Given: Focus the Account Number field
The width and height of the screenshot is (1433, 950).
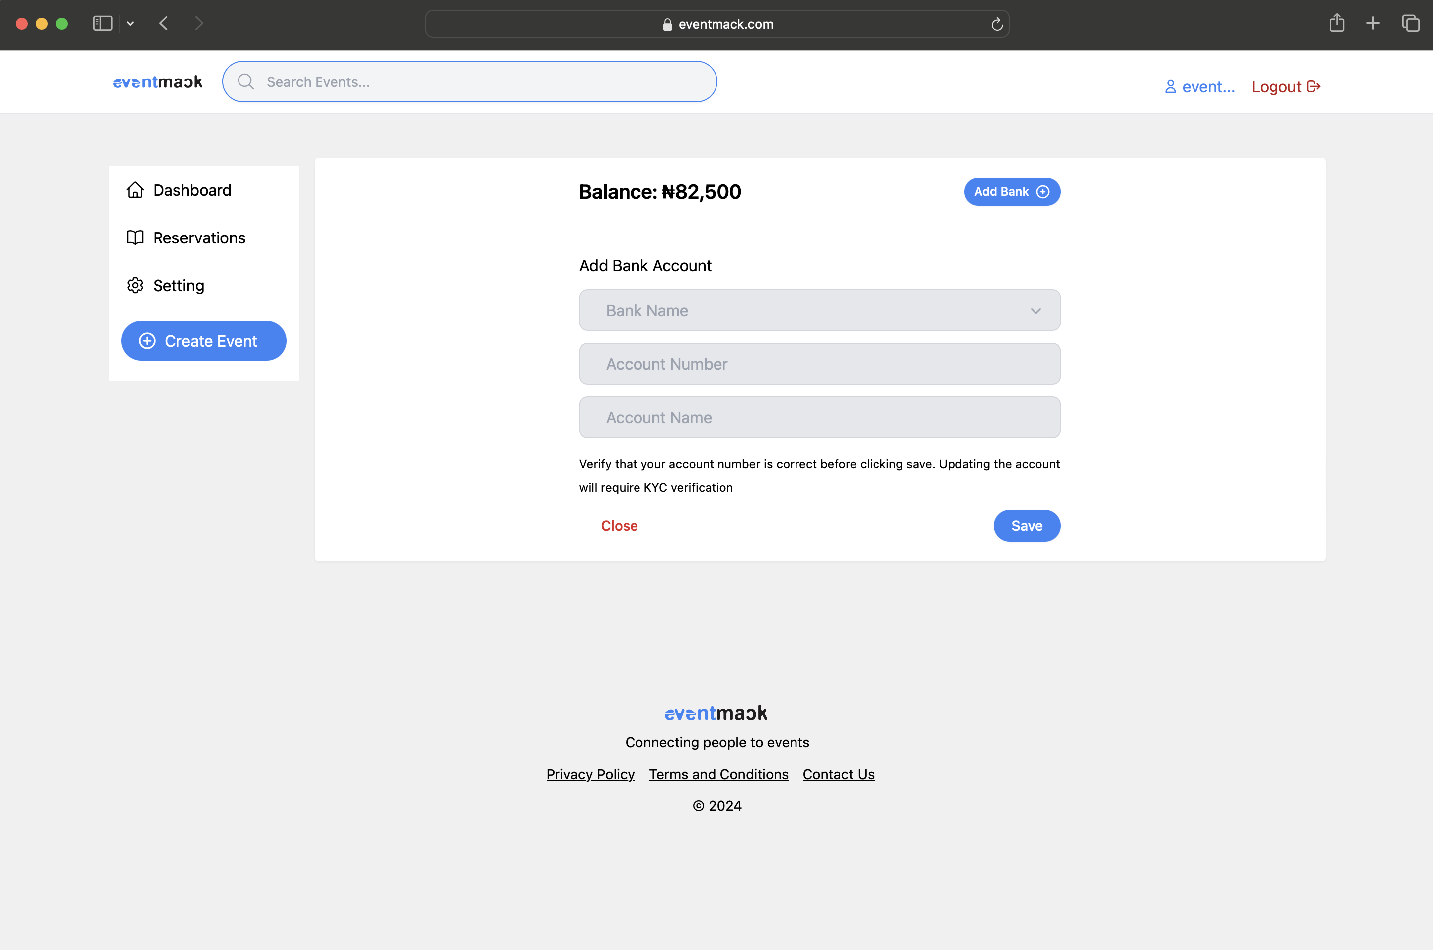Looking at the screenshot, I should (x=819, y=364).
